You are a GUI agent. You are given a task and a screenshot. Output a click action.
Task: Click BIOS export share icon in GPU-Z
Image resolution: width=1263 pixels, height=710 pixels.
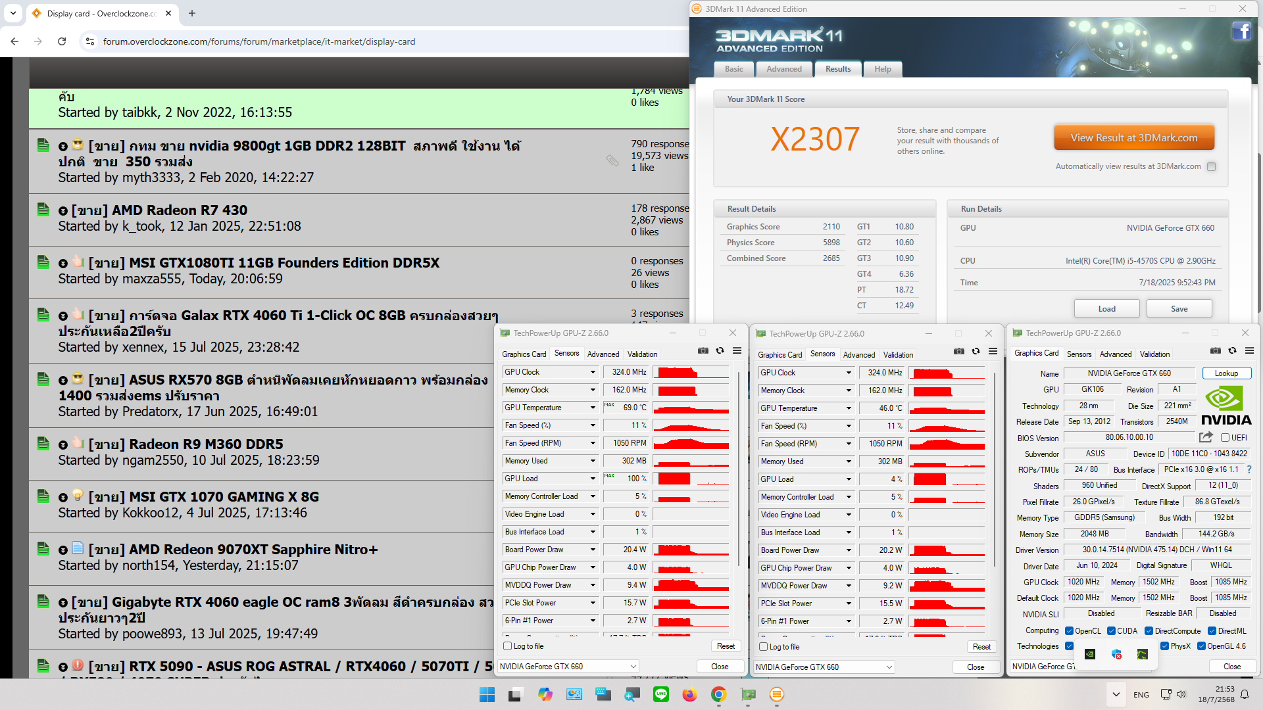click(x=1206, y=437)
